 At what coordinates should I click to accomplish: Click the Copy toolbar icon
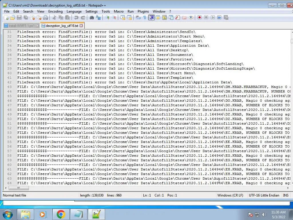[x=61, y=17]
